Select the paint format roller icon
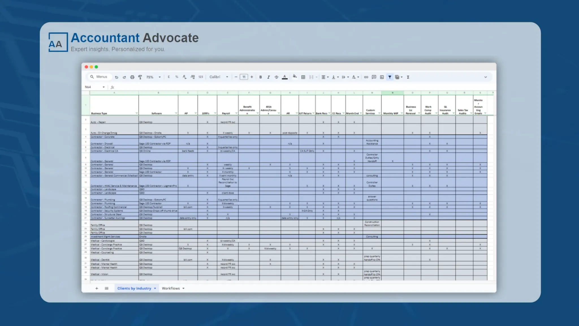 140,77
